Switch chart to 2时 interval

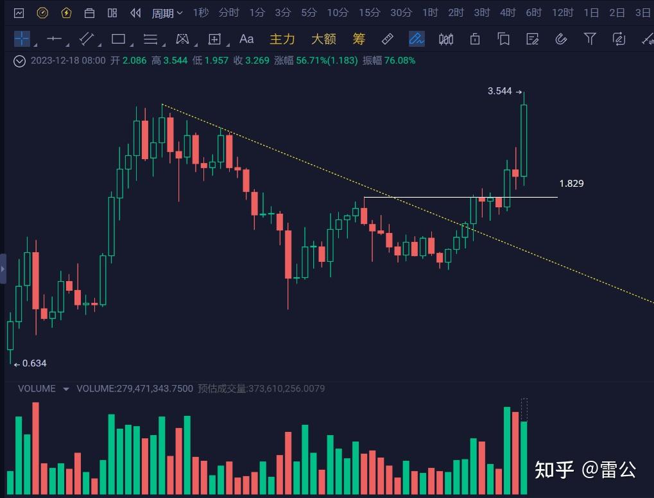point(456,13)
